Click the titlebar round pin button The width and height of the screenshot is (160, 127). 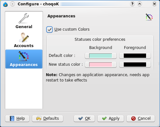coord(12,4)
